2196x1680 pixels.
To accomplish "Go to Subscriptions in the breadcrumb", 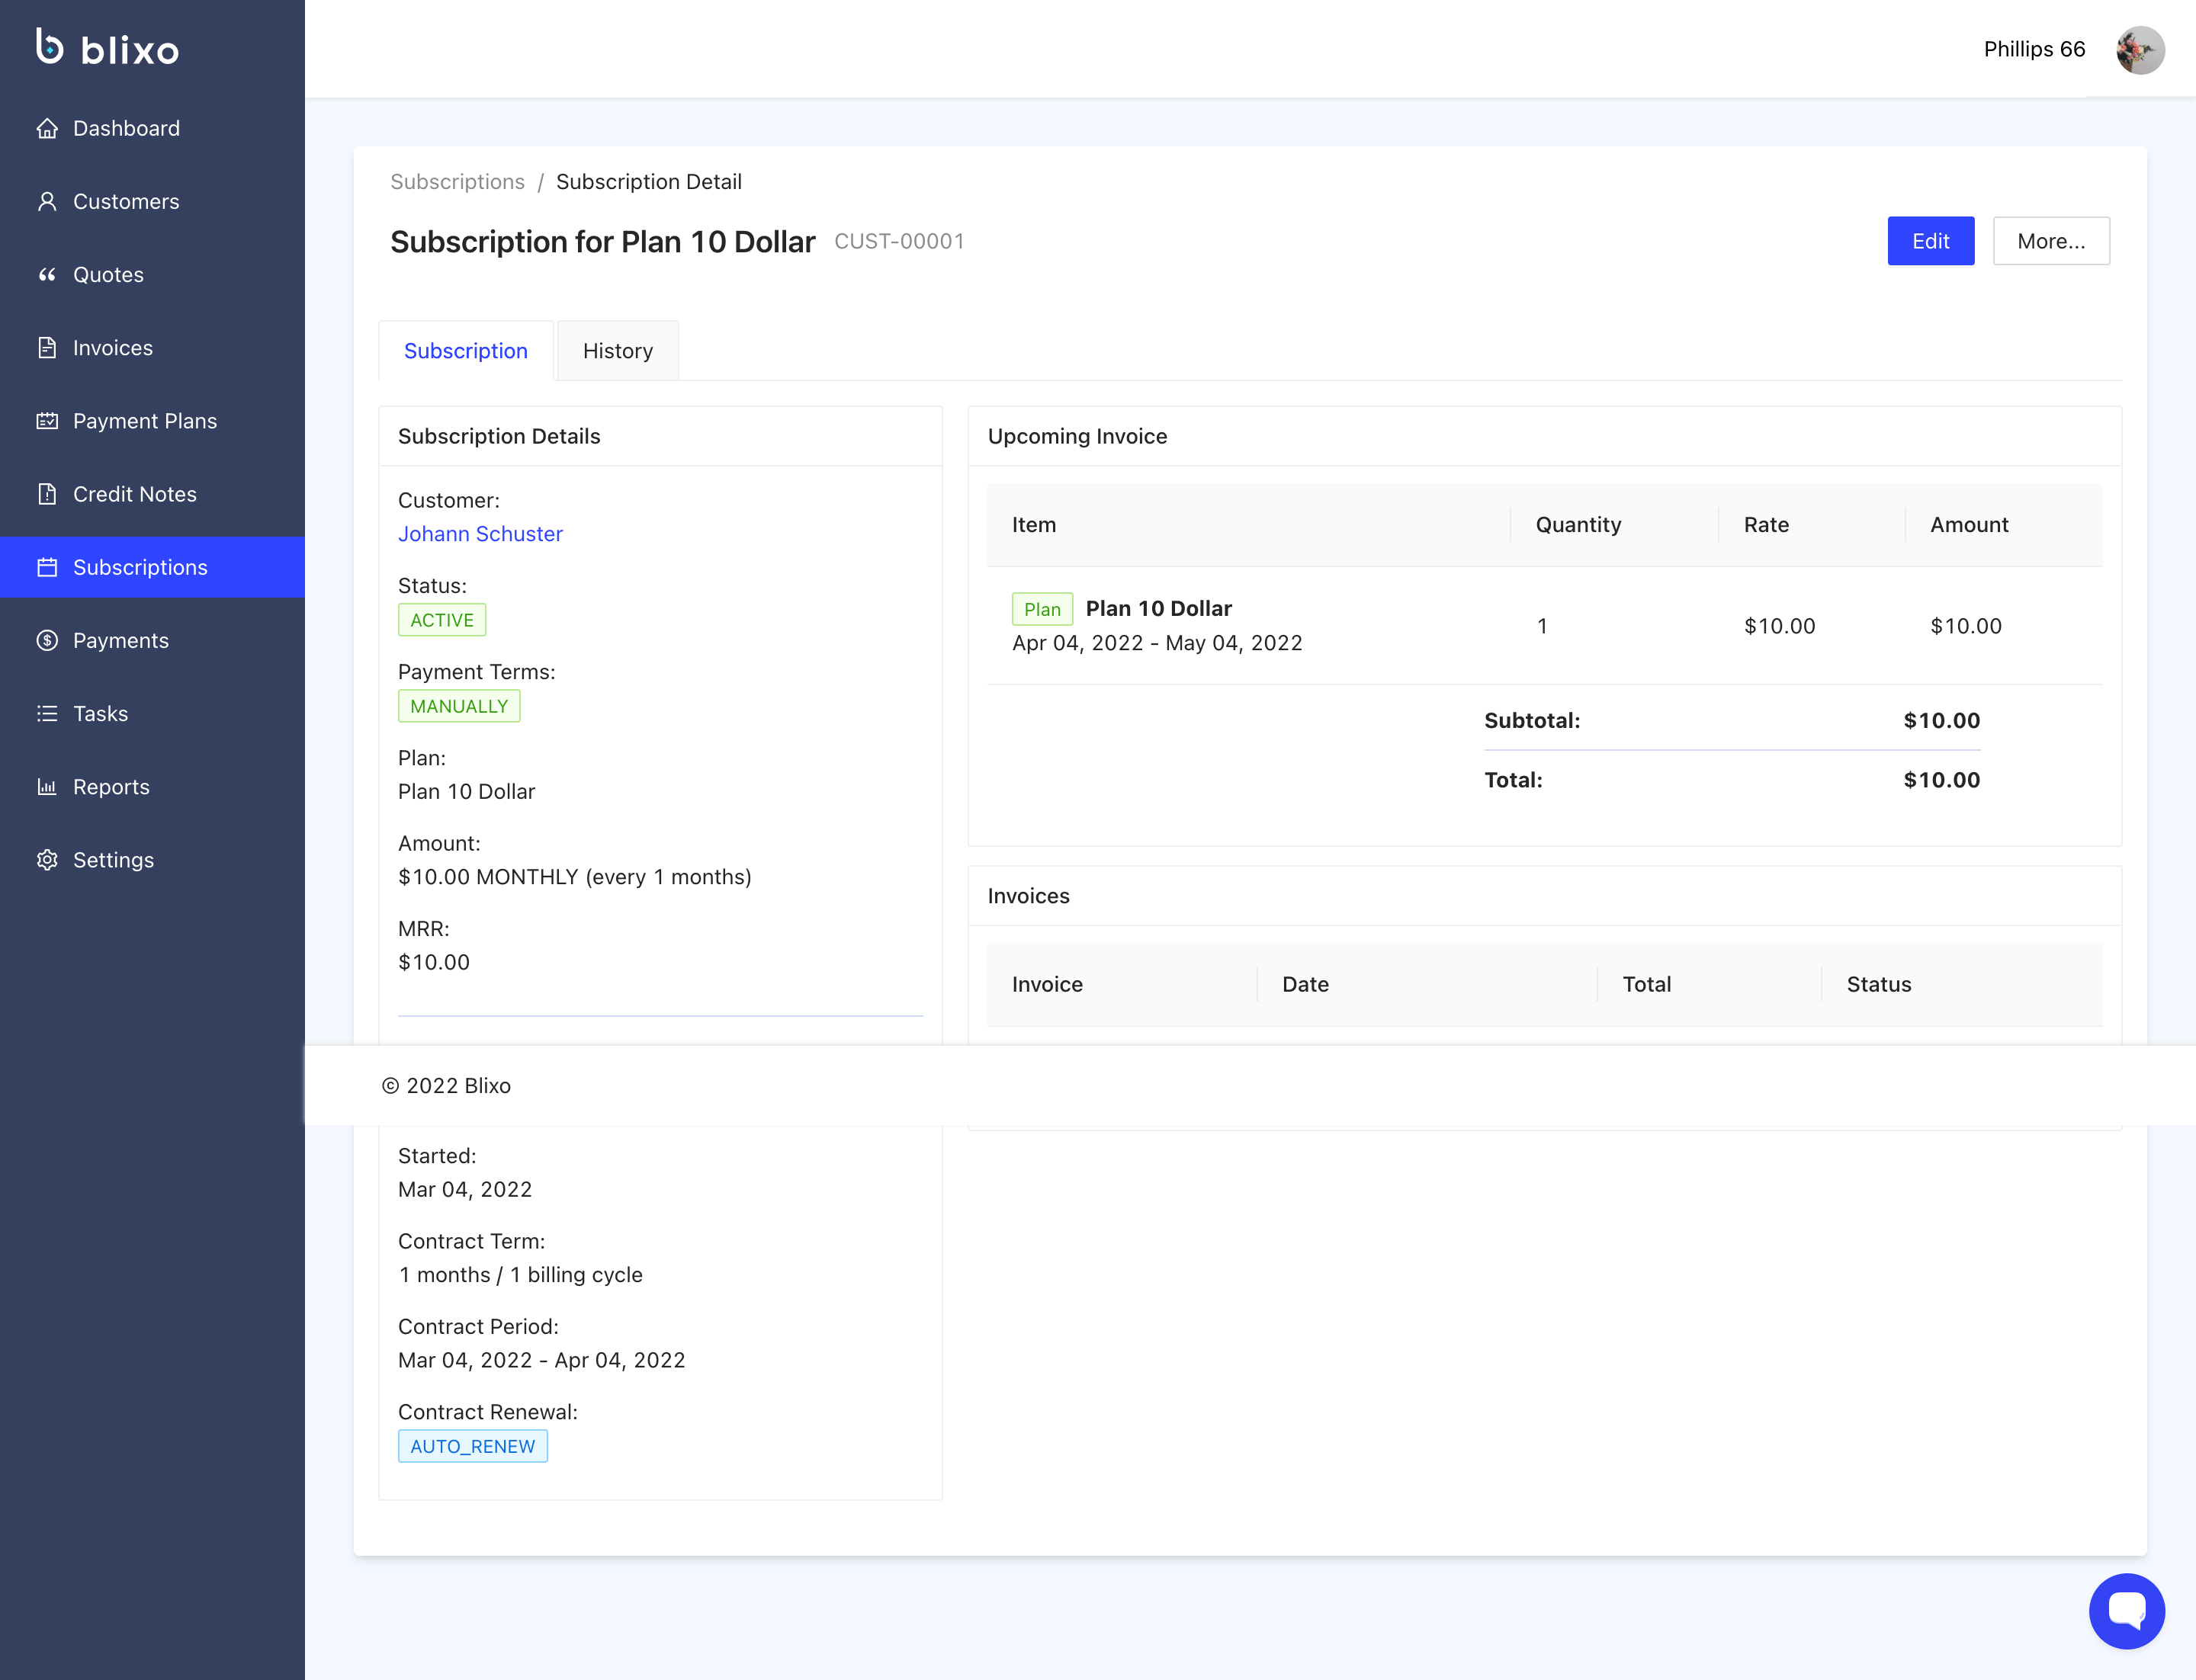I will (x=457, y=182).
